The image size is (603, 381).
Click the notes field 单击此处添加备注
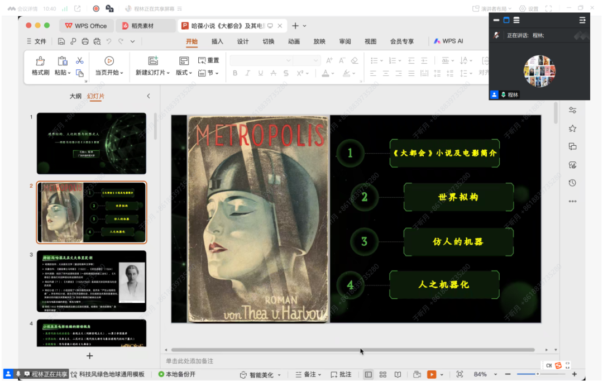pos(190,361)
